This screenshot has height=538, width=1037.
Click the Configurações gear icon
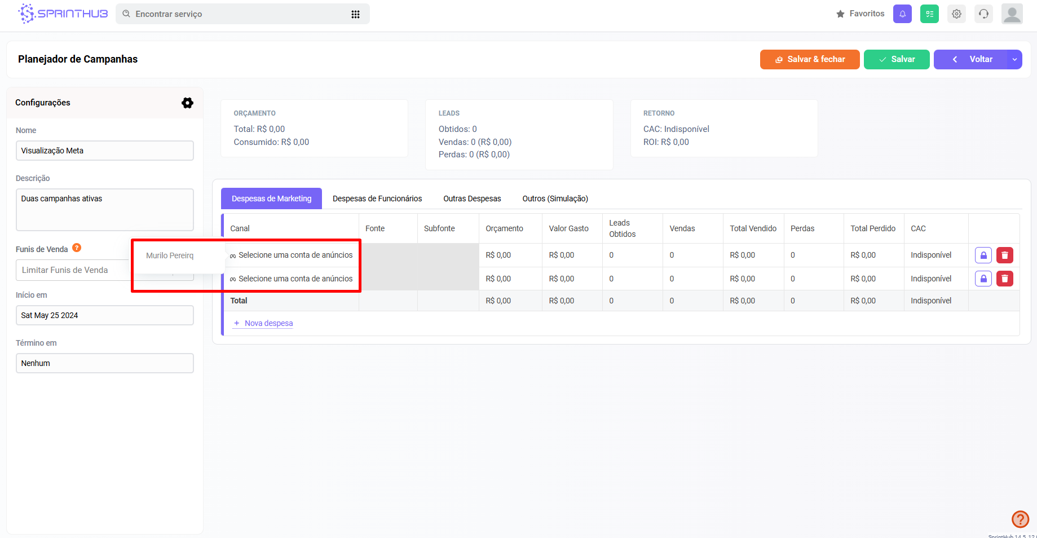coord(187,103)
